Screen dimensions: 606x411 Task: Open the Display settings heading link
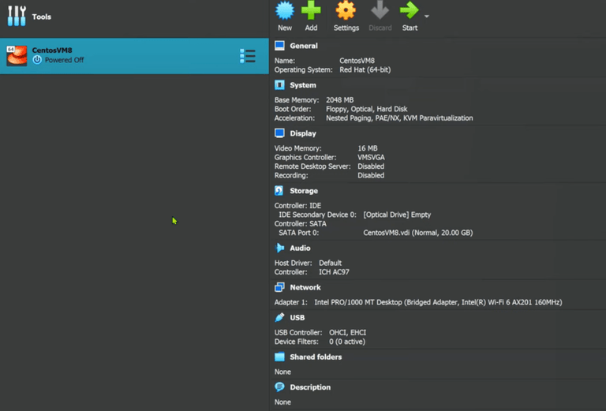[303, 133]
